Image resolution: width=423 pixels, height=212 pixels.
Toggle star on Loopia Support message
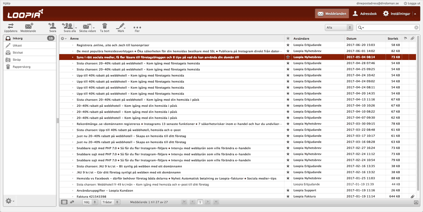[288, 190]
